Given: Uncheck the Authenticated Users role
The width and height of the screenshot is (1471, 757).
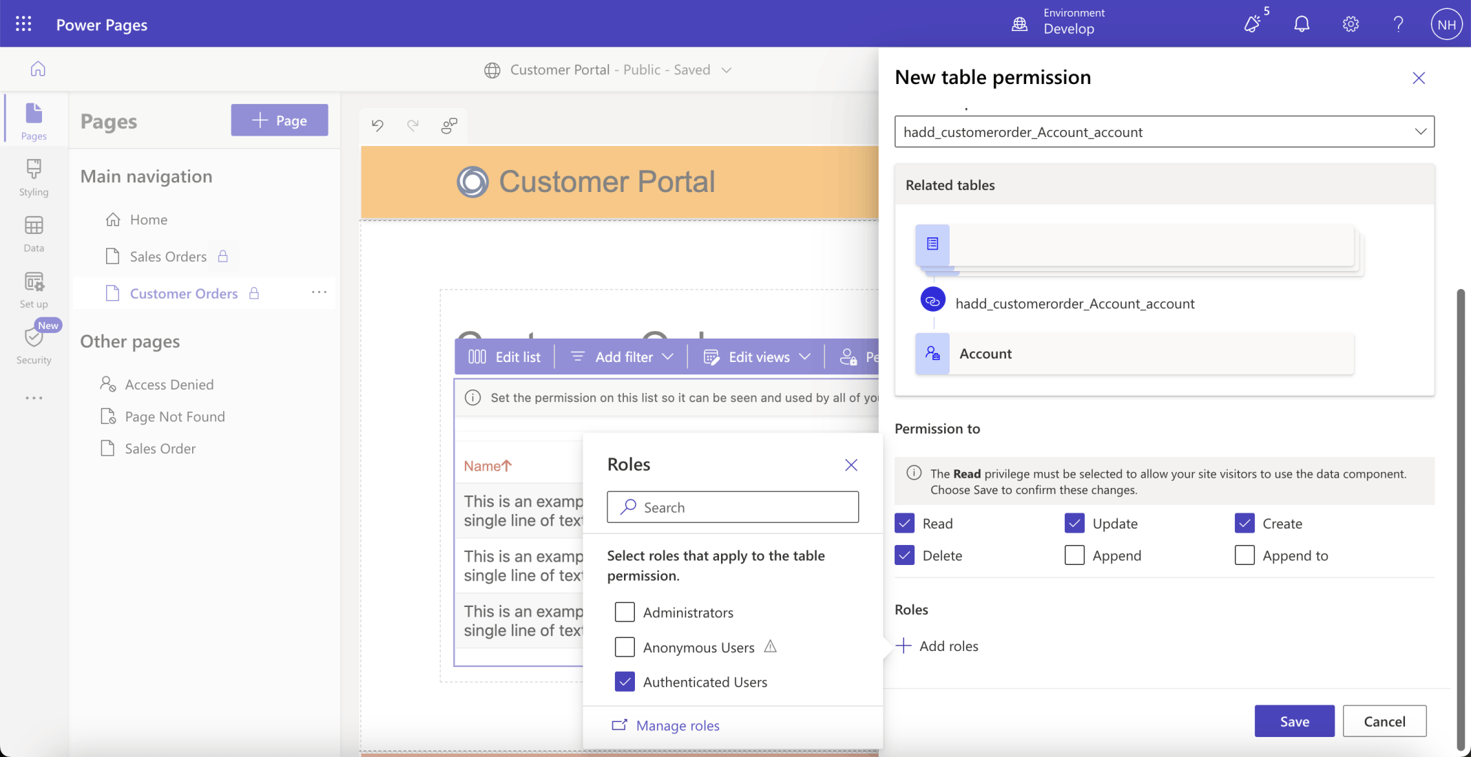Looking at the screenshot, I should coord(625,681).
